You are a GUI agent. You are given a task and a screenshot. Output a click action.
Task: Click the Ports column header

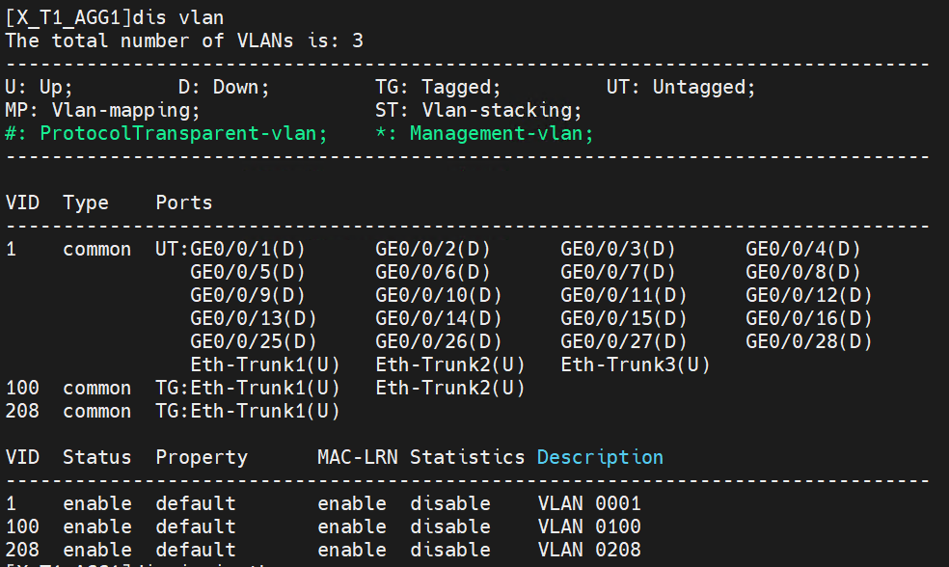click(183, 202)
